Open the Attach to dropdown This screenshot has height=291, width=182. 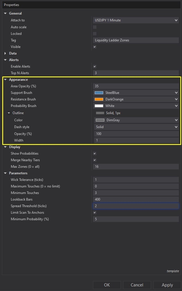pyautogui.click(x=176, y=20)
